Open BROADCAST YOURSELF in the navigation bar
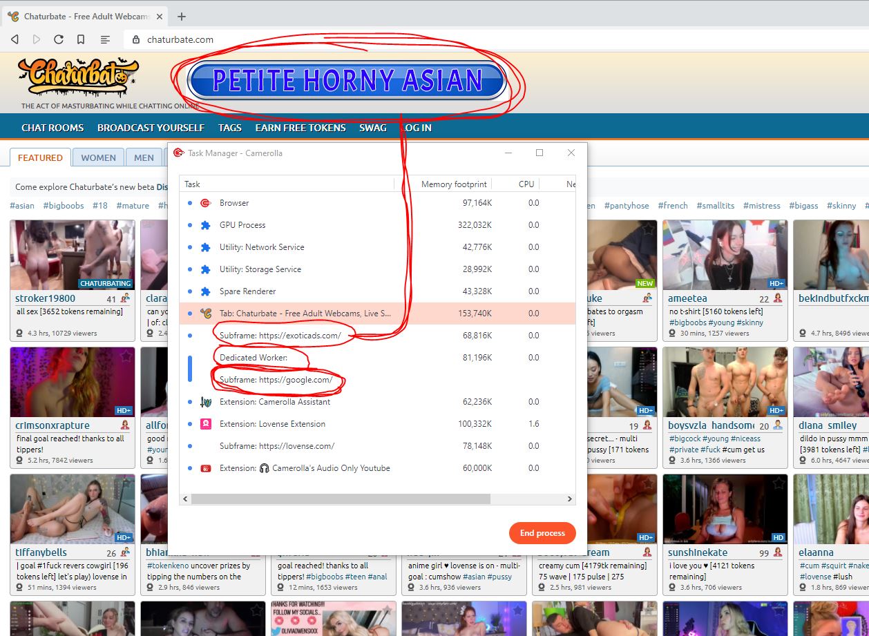 tap(151, 128)
